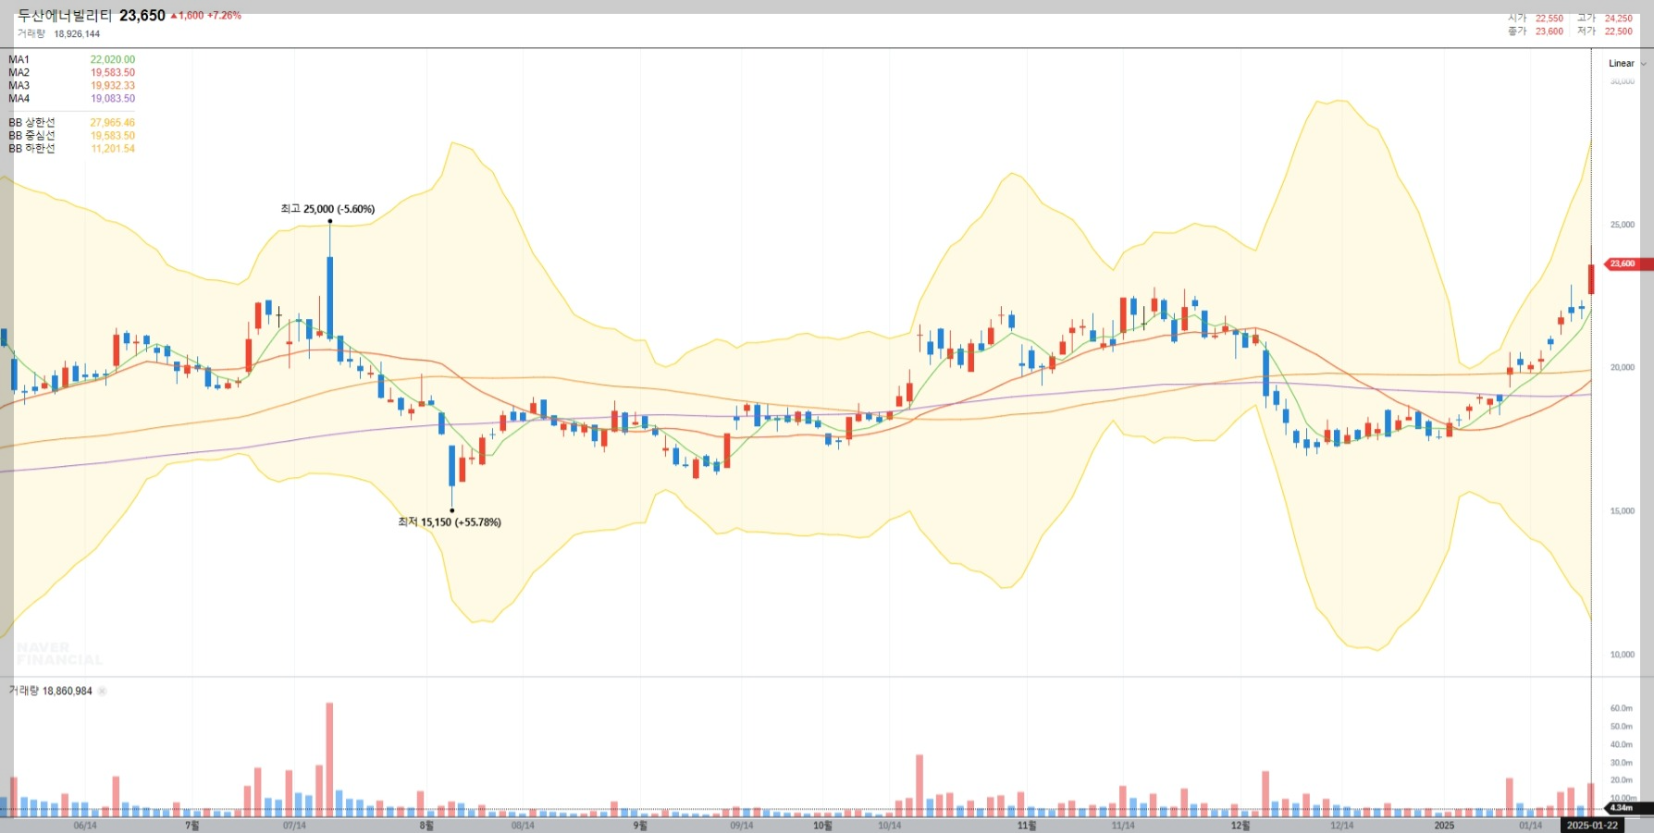Click the volume panel value 18,860,984
The width and height of the screenshot is (1654, 833).
tap(68, 691)
